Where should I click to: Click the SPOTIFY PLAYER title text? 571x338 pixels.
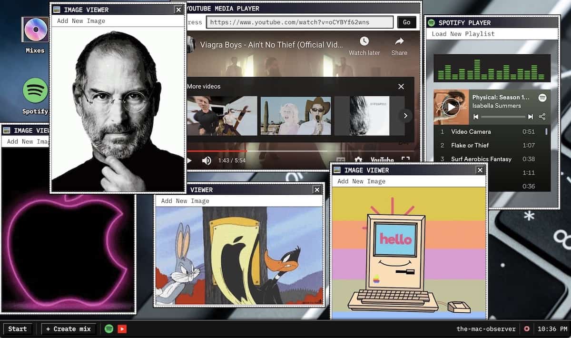(x=464, y=22)
